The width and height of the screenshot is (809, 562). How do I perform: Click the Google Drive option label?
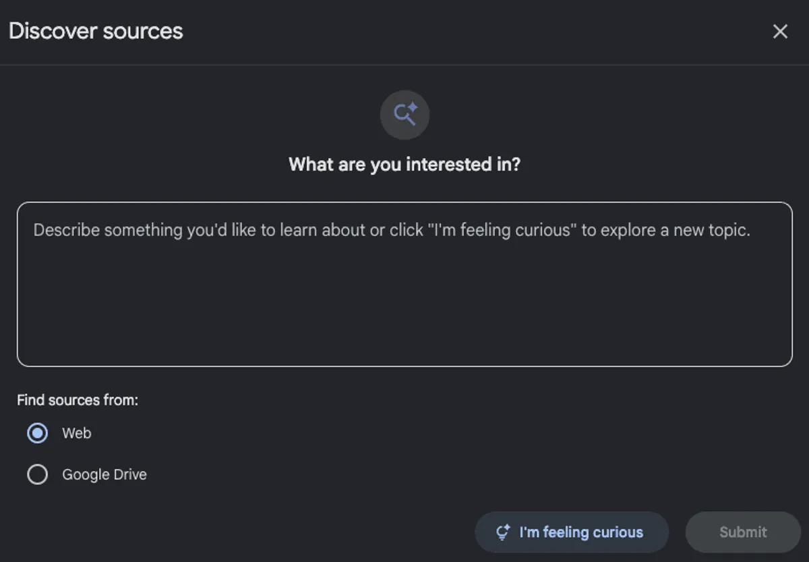pyautogui.click(x=104, y=474)
